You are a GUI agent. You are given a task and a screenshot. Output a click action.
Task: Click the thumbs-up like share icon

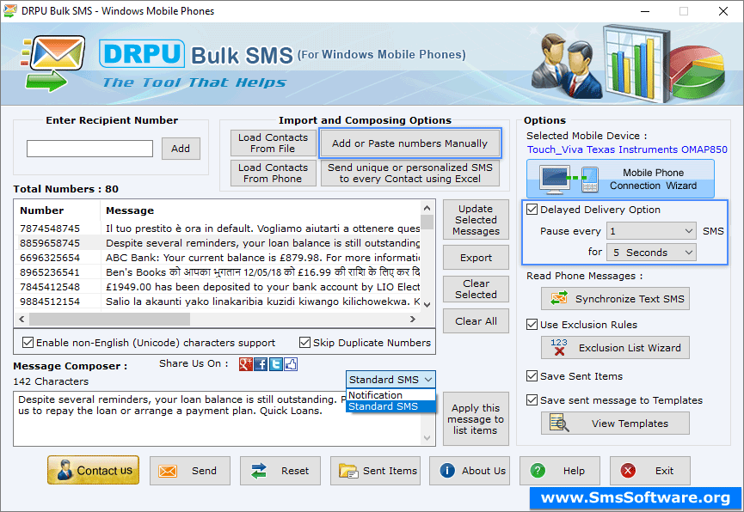point(291,364)
